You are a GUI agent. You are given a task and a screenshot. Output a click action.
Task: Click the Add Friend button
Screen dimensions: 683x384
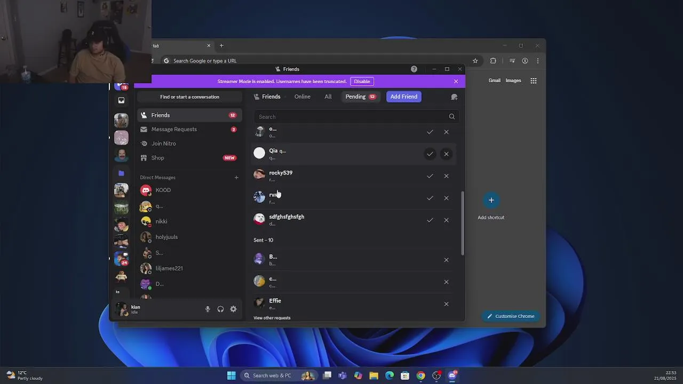coord(404,97)
